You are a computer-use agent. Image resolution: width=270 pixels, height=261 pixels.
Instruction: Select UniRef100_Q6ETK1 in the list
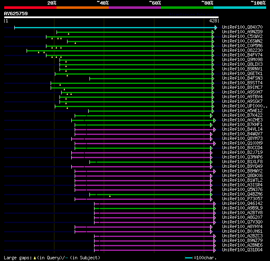242,74
